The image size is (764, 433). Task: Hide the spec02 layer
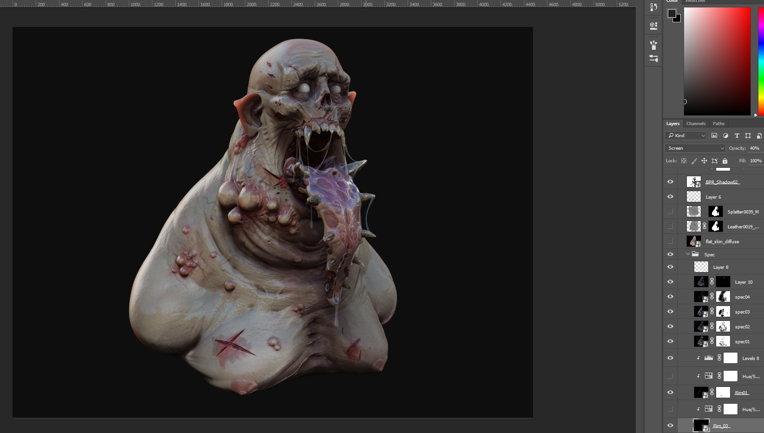coord(670,326)
